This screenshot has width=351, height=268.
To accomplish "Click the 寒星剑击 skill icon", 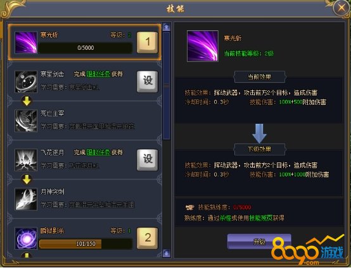I will tap(26, 82).
